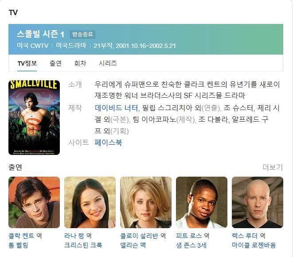The height and width of the screenshot is (257, 293).
Task: Open the 샘 존스 3세 actor link
Action: (191, 245)
